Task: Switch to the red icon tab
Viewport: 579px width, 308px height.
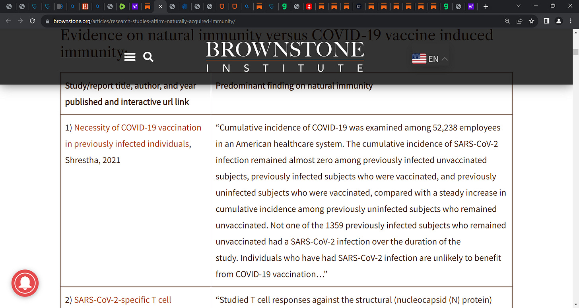Action: point(309,6)
